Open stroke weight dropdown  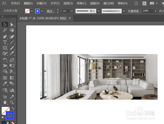point(72,11)
